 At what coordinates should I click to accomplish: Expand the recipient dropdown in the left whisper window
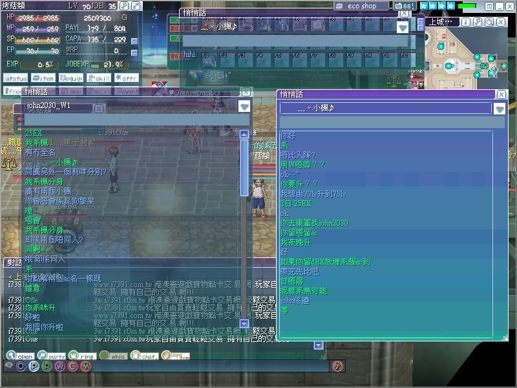pos(244,107)
